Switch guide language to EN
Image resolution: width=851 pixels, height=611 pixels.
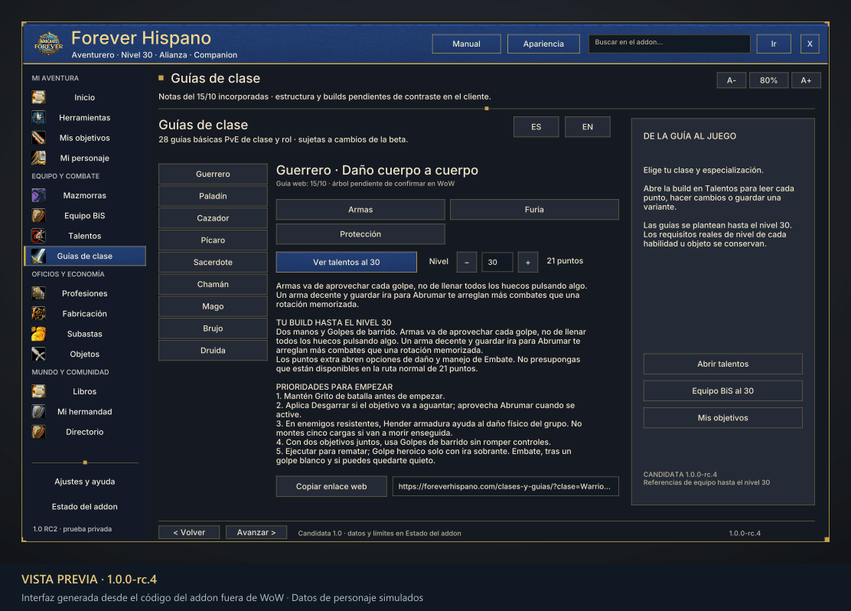coord(588,126)
